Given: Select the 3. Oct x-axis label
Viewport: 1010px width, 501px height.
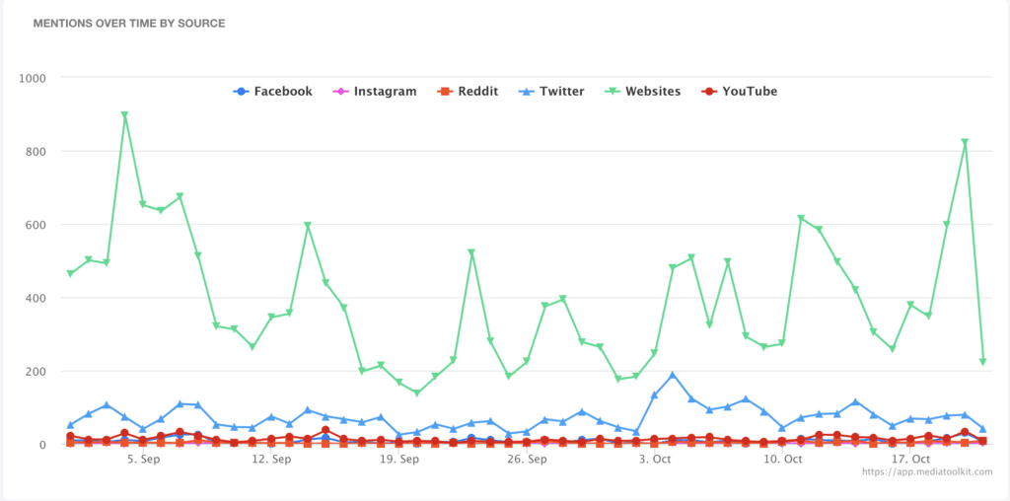Looking at the screenshot, I should 655,460.
